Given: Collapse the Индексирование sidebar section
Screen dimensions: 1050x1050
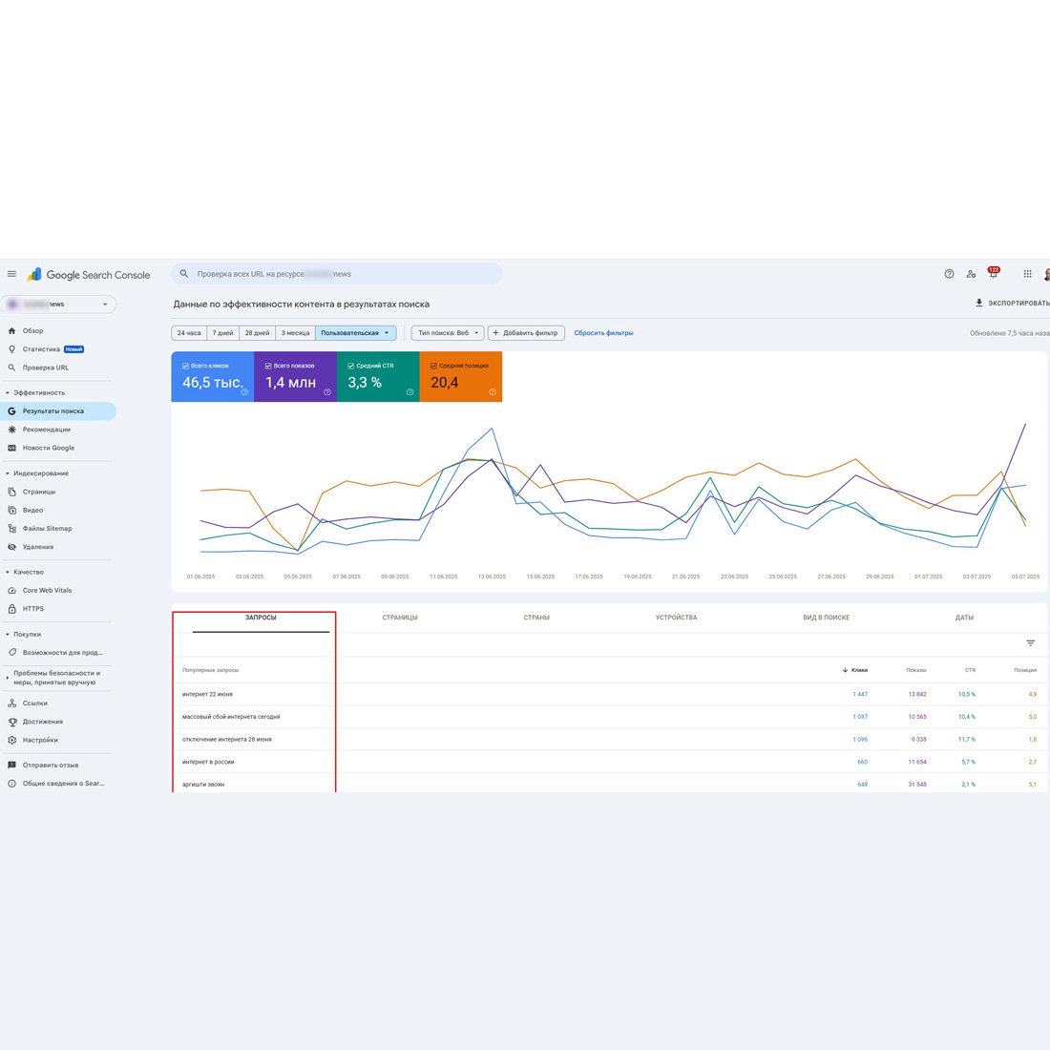Looking at the screenshot, I should [8, 473].
